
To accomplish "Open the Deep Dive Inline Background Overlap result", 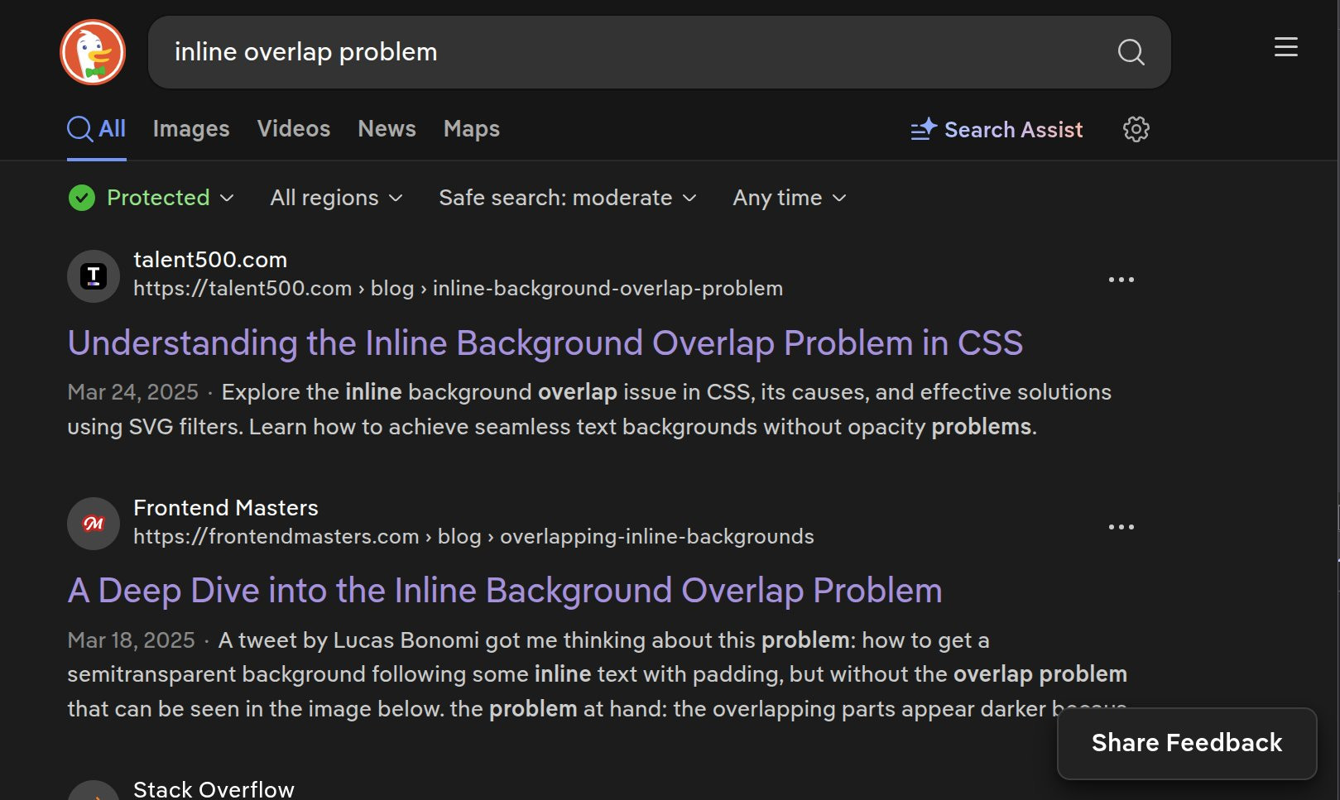I will click(504, 590).
